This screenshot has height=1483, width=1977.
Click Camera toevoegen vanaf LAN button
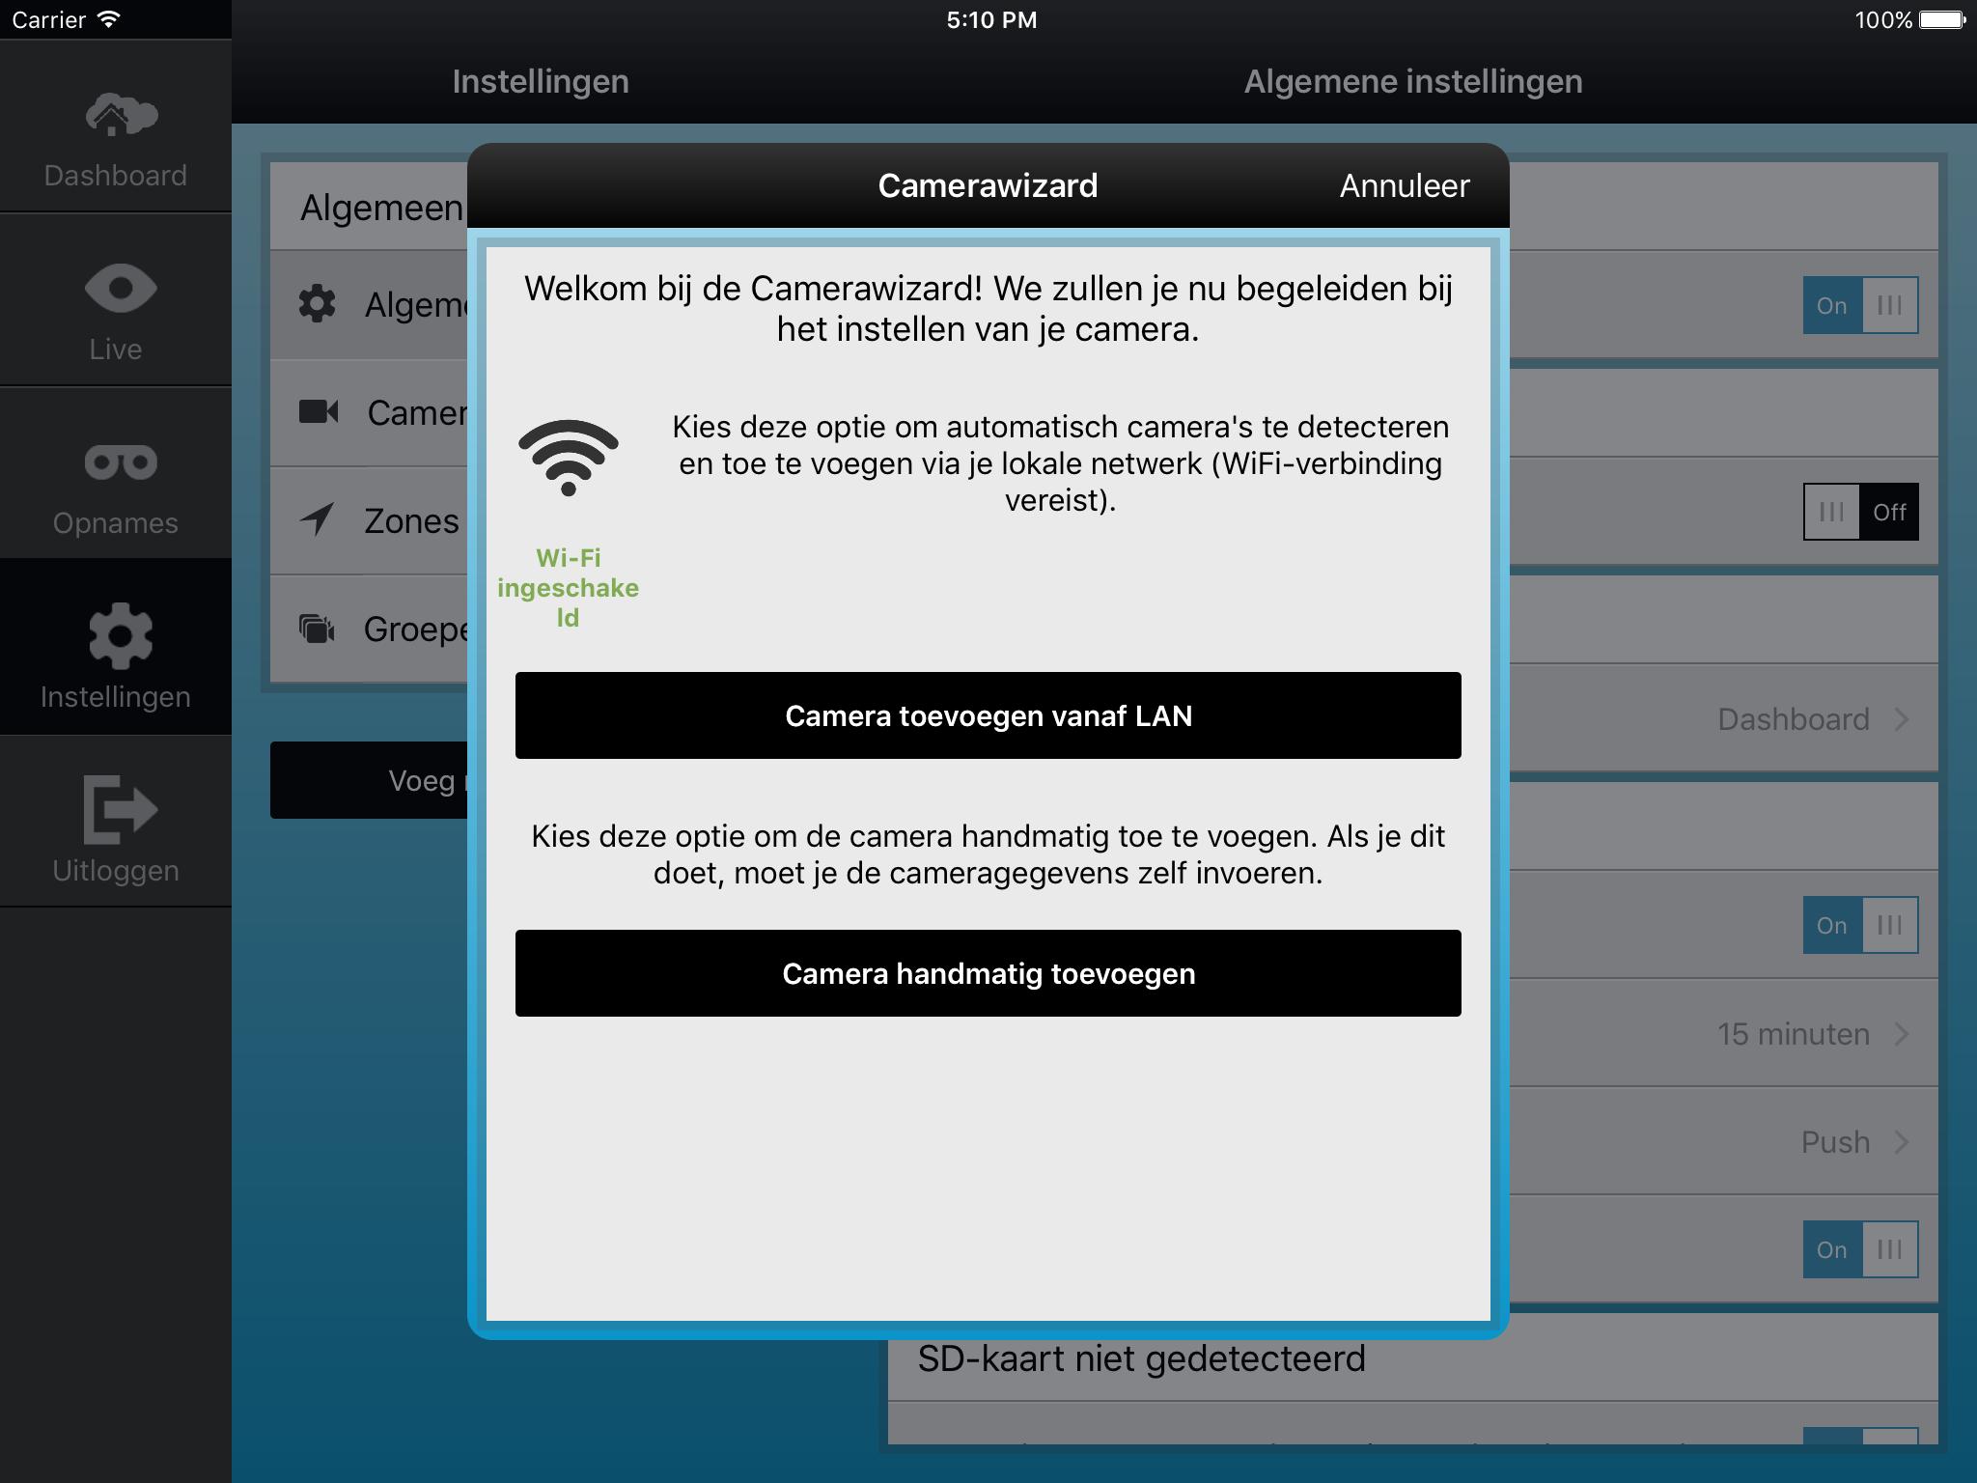(988, 715)
